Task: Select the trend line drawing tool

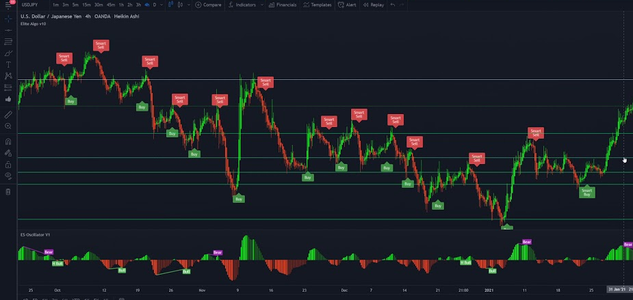Action: point(8,31)
